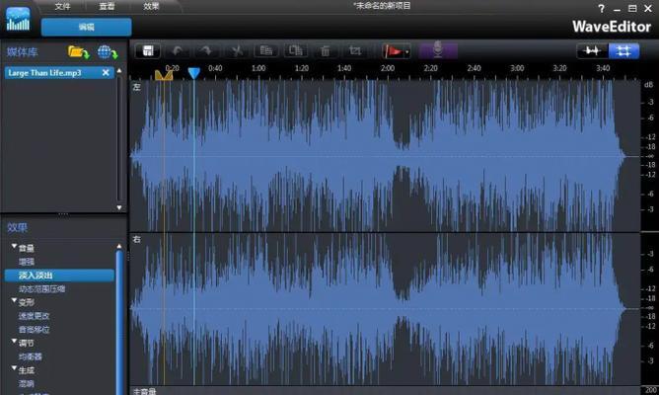Click the Cut scissors icon
This screenshot has height=395, width=659.
[237, 51]
